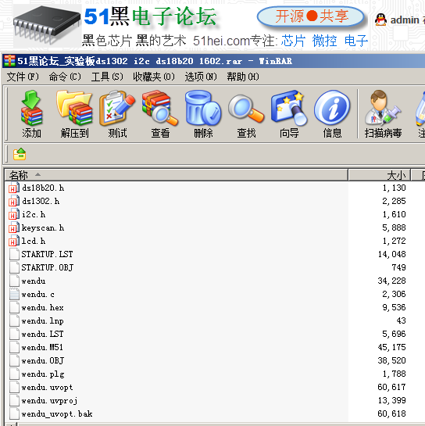The image size is (425, 426).
Task: Click the size value 34,228
Action: (392, 281)
